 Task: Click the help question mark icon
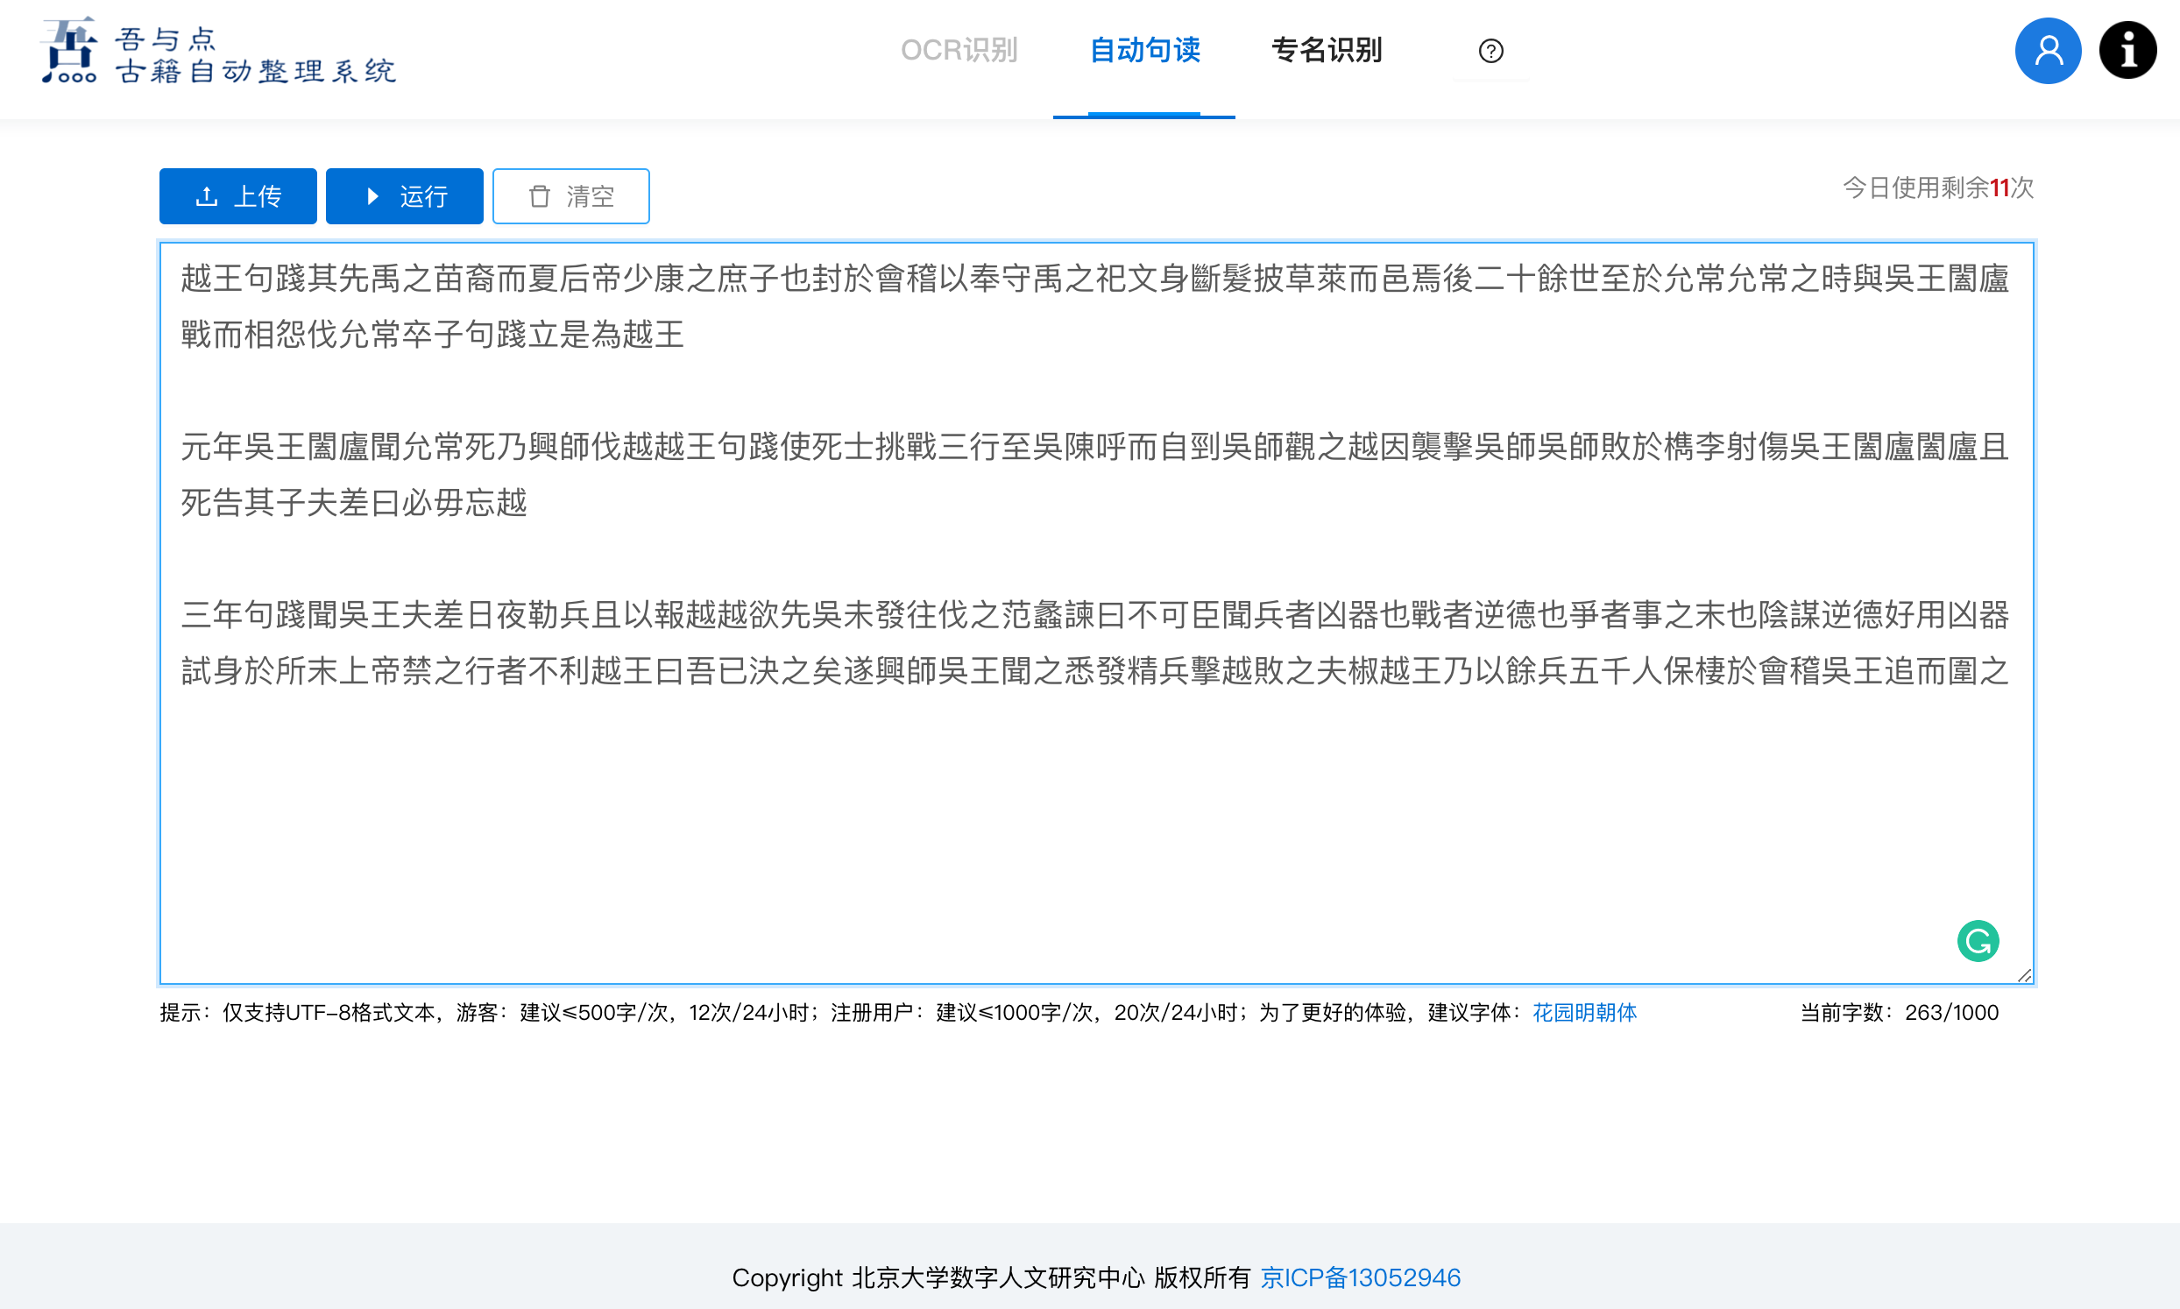tap(1490, 51)
